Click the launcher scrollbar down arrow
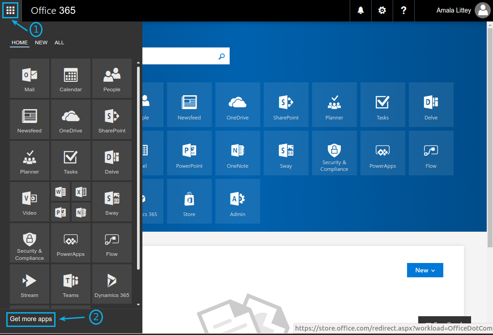493x335 pixels. coord(138,305)
